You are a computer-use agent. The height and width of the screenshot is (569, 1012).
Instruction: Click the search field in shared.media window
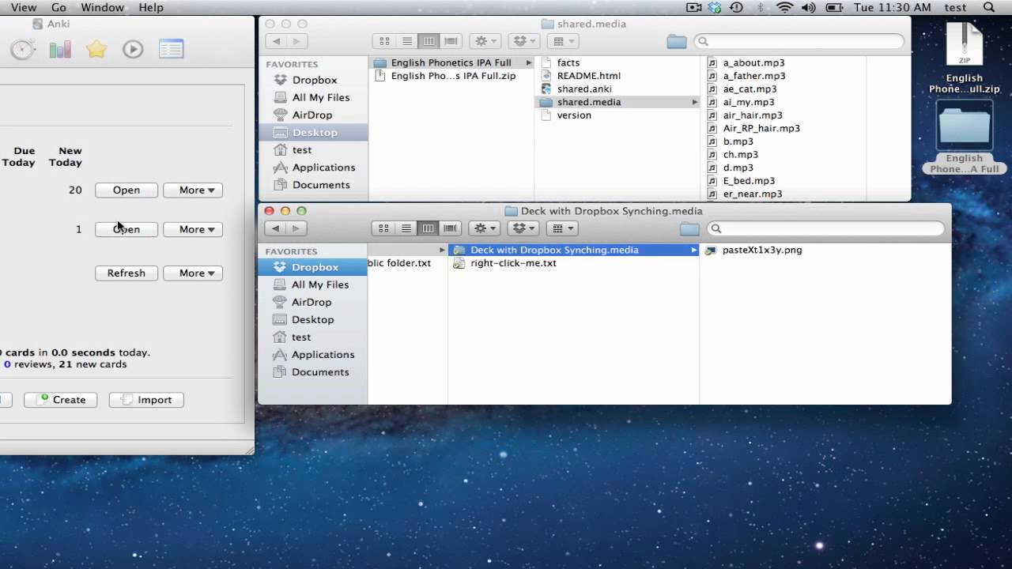point(799,41)
